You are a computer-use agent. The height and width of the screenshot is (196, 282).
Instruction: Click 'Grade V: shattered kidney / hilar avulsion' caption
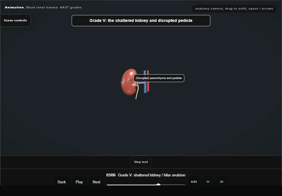(152, 175)
